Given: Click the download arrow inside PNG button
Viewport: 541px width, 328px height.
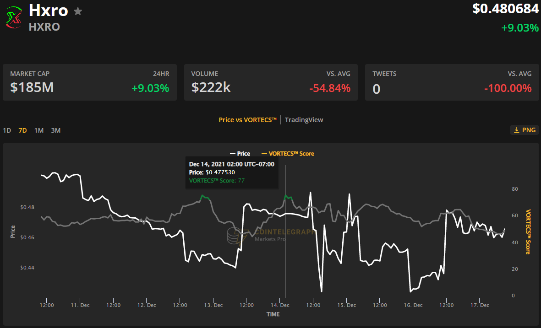Looking at the screenshot, I should 517,130.
